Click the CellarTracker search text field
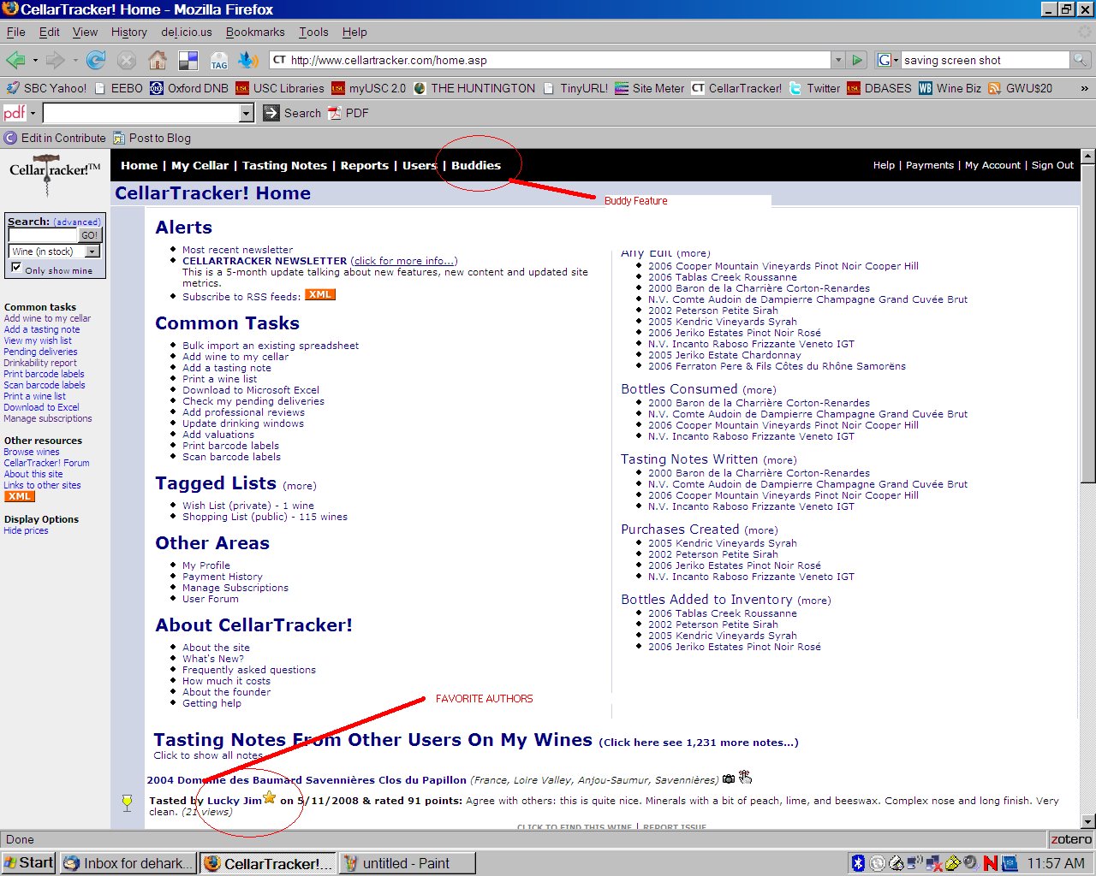The height and width of the screenshot is (876, 1096). point(42,235)
